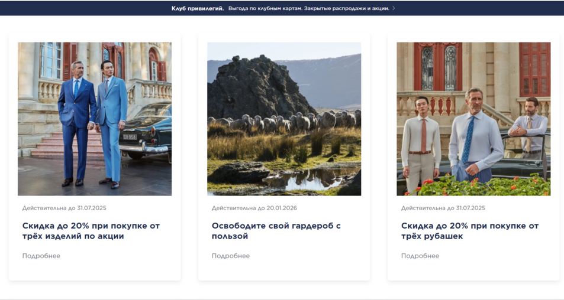This screenshot has height=300, width=564.
Task: Open photo of three men in shirts
Action: click(x=473, y=119)
